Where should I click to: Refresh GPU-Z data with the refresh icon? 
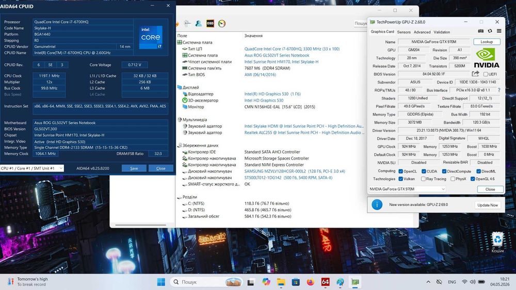coord(490,31)
